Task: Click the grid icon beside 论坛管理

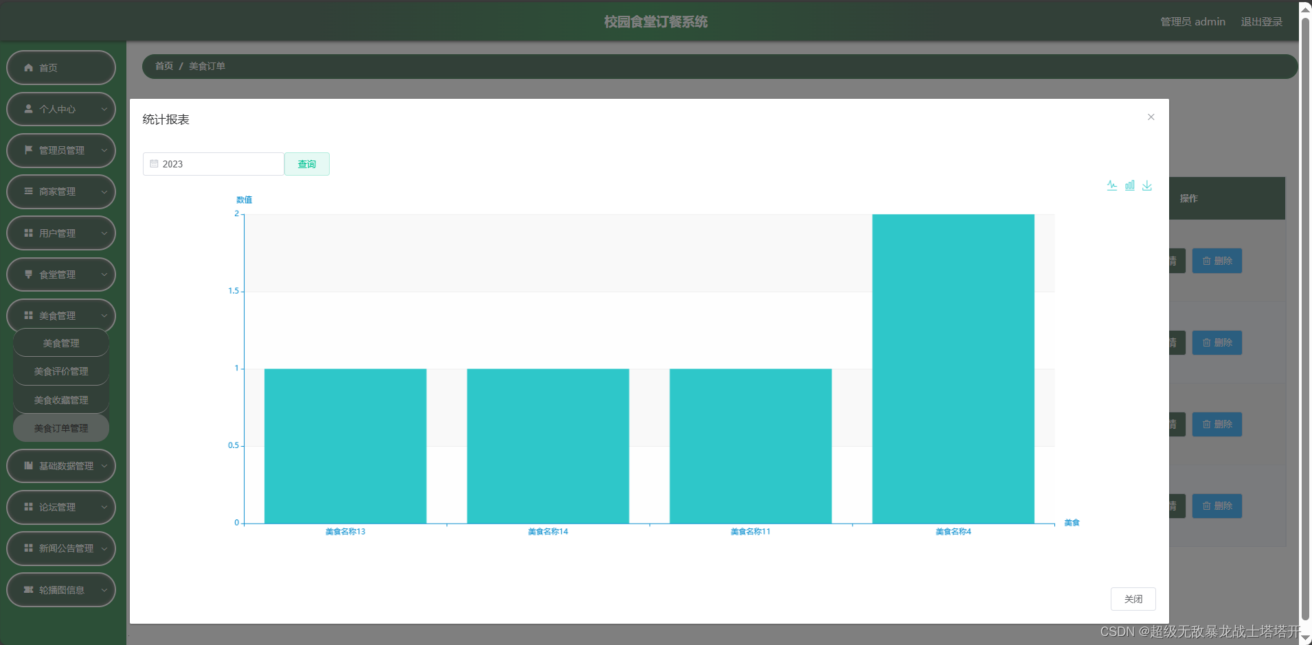Action: point(28,506)
